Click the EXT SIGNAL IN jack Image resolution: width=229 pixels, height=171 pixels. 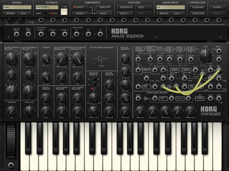[x=160, y=60]
